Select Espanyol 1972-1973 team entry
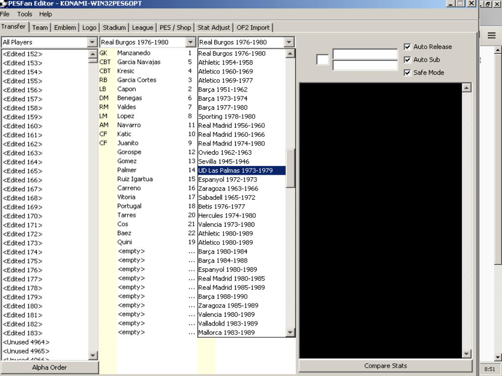Image resolution: width=502 pixels, height=376 pixels. click(241, 179)
